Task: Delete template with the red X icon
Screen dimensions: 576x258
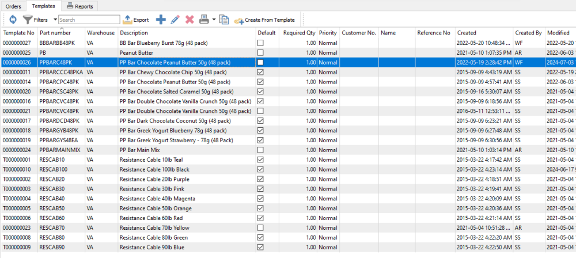Action: [190, 20]
